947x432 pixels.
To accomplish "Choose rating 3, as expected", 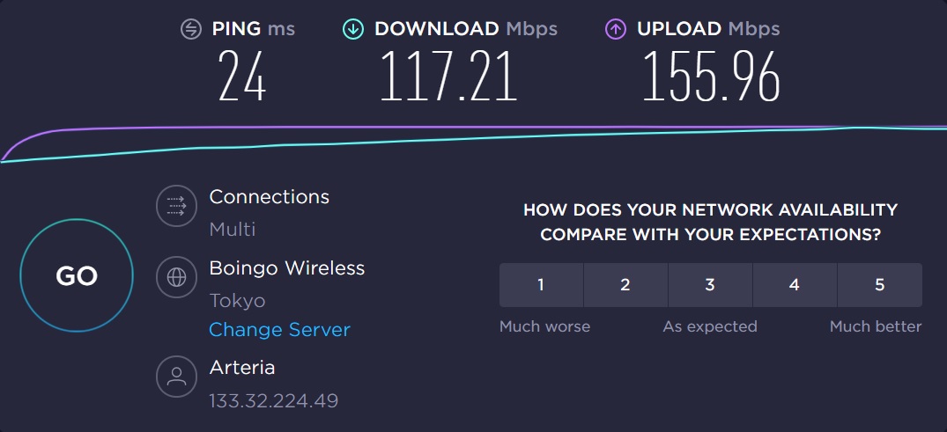I will (710, 285).
